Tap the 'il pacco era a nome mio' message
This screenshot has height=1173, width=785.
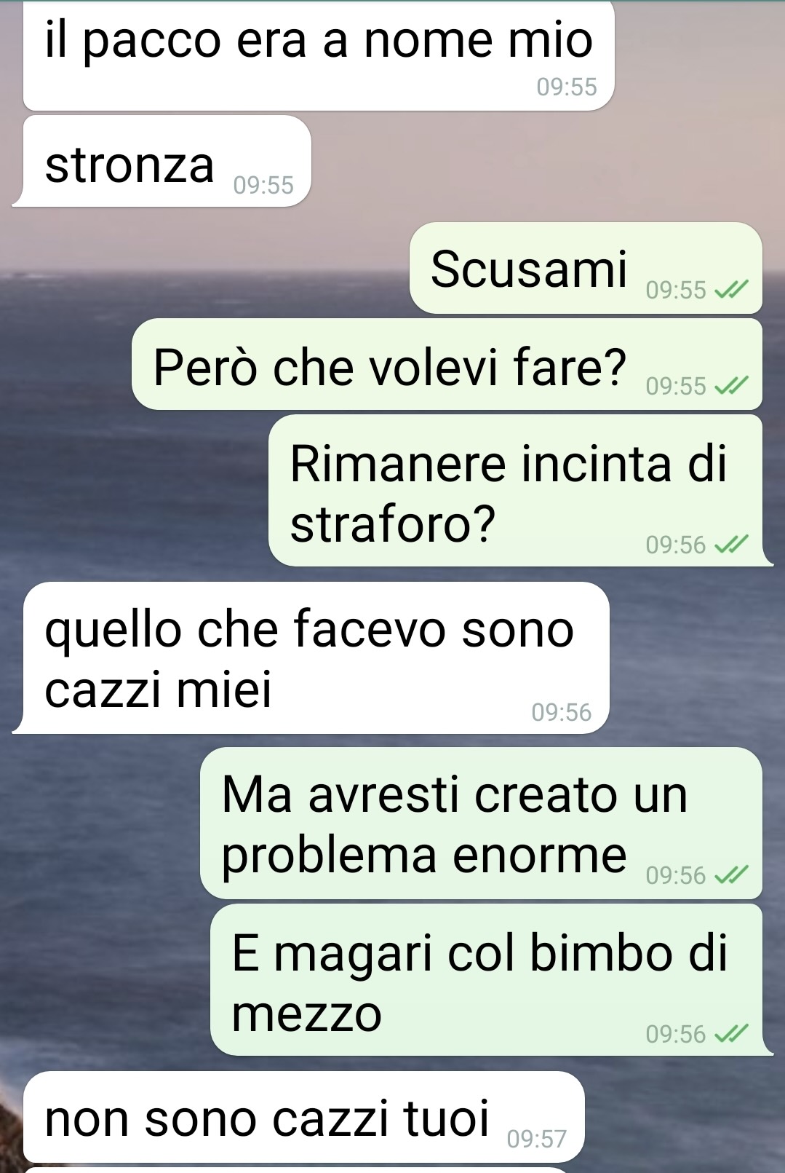coord(319,57)
